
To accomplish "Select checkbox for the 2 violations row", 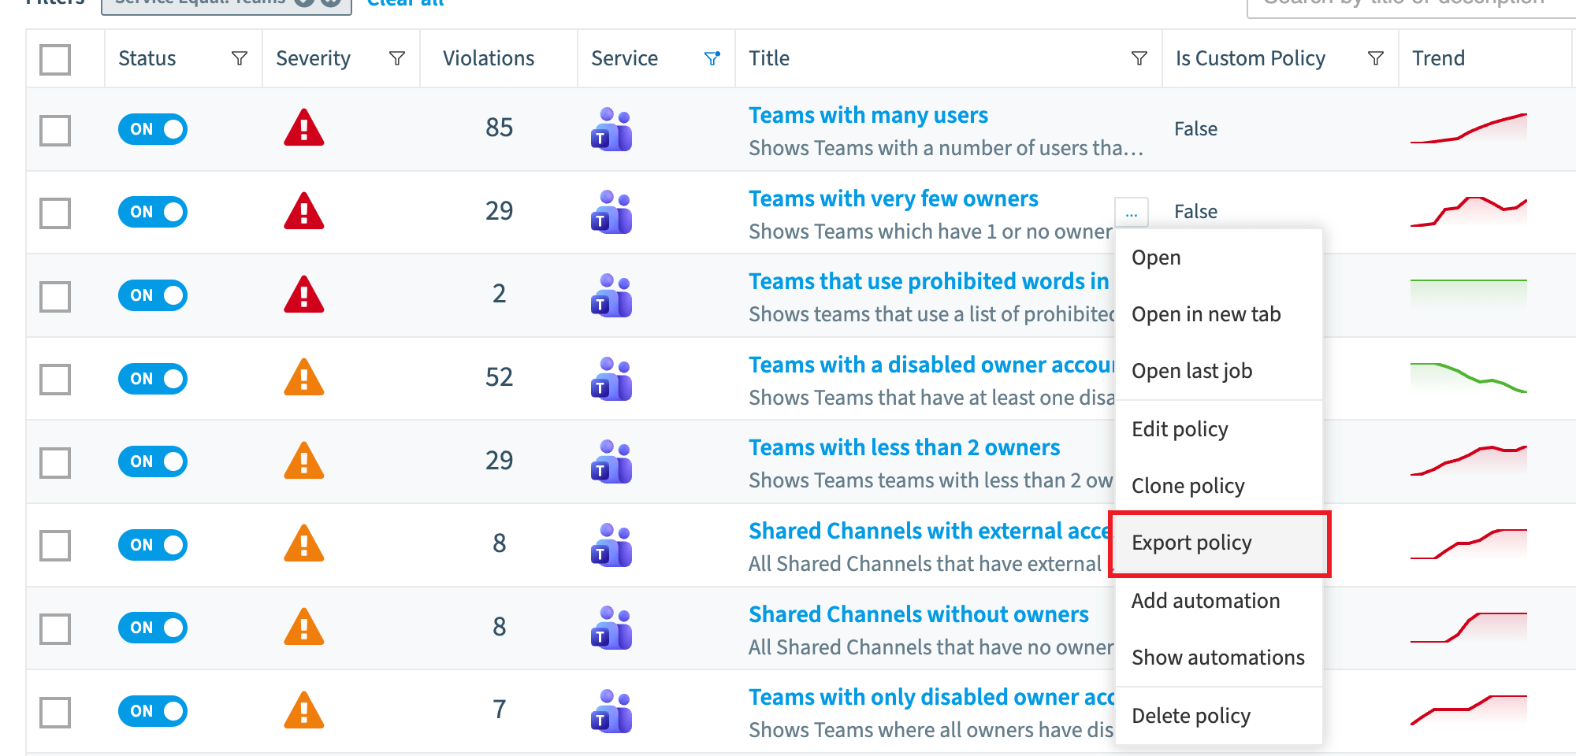I will (x=55, y=296).
